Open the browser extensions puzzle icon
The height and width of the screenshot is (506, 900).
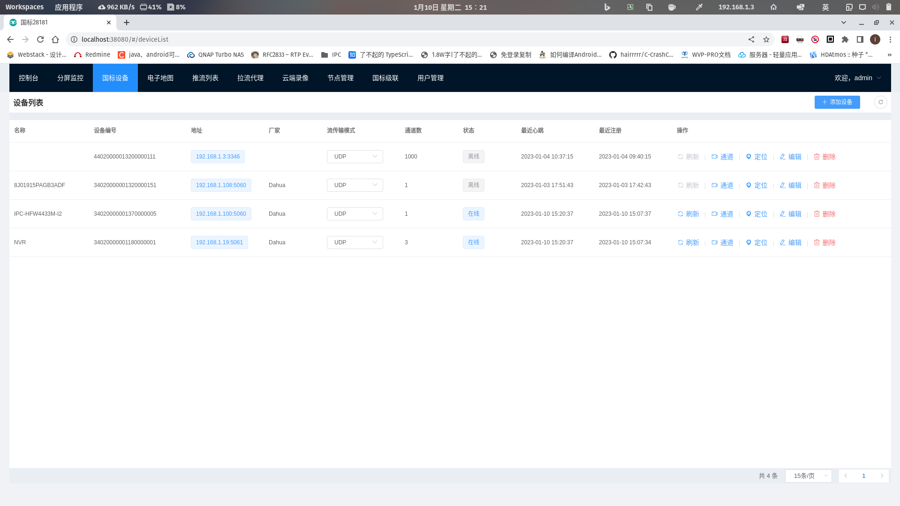coord(845,39)
